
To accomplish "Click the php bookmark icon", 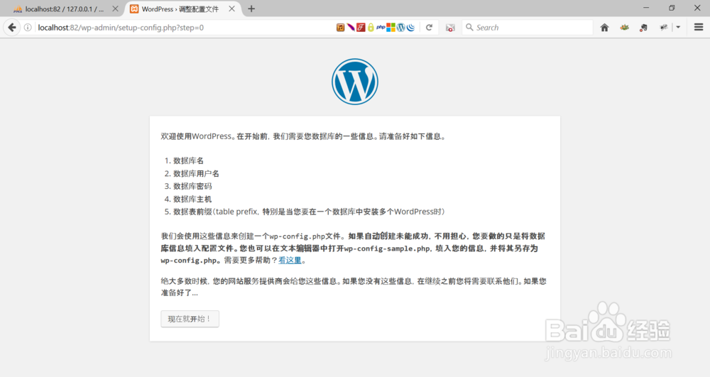I will click(x=381, y=28).
